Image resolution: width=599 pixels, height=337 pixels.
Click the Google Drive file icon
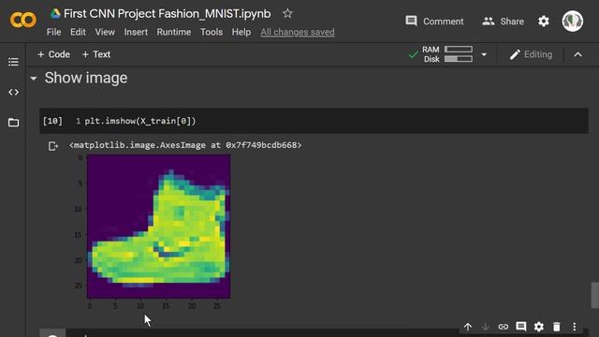[55, 14]
